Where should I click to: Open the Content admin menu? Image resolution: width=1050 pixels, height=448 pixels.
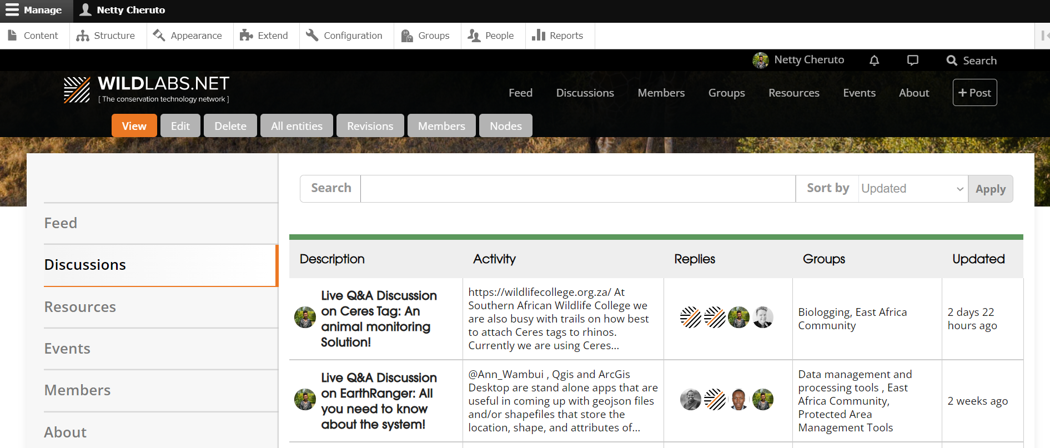33,36
